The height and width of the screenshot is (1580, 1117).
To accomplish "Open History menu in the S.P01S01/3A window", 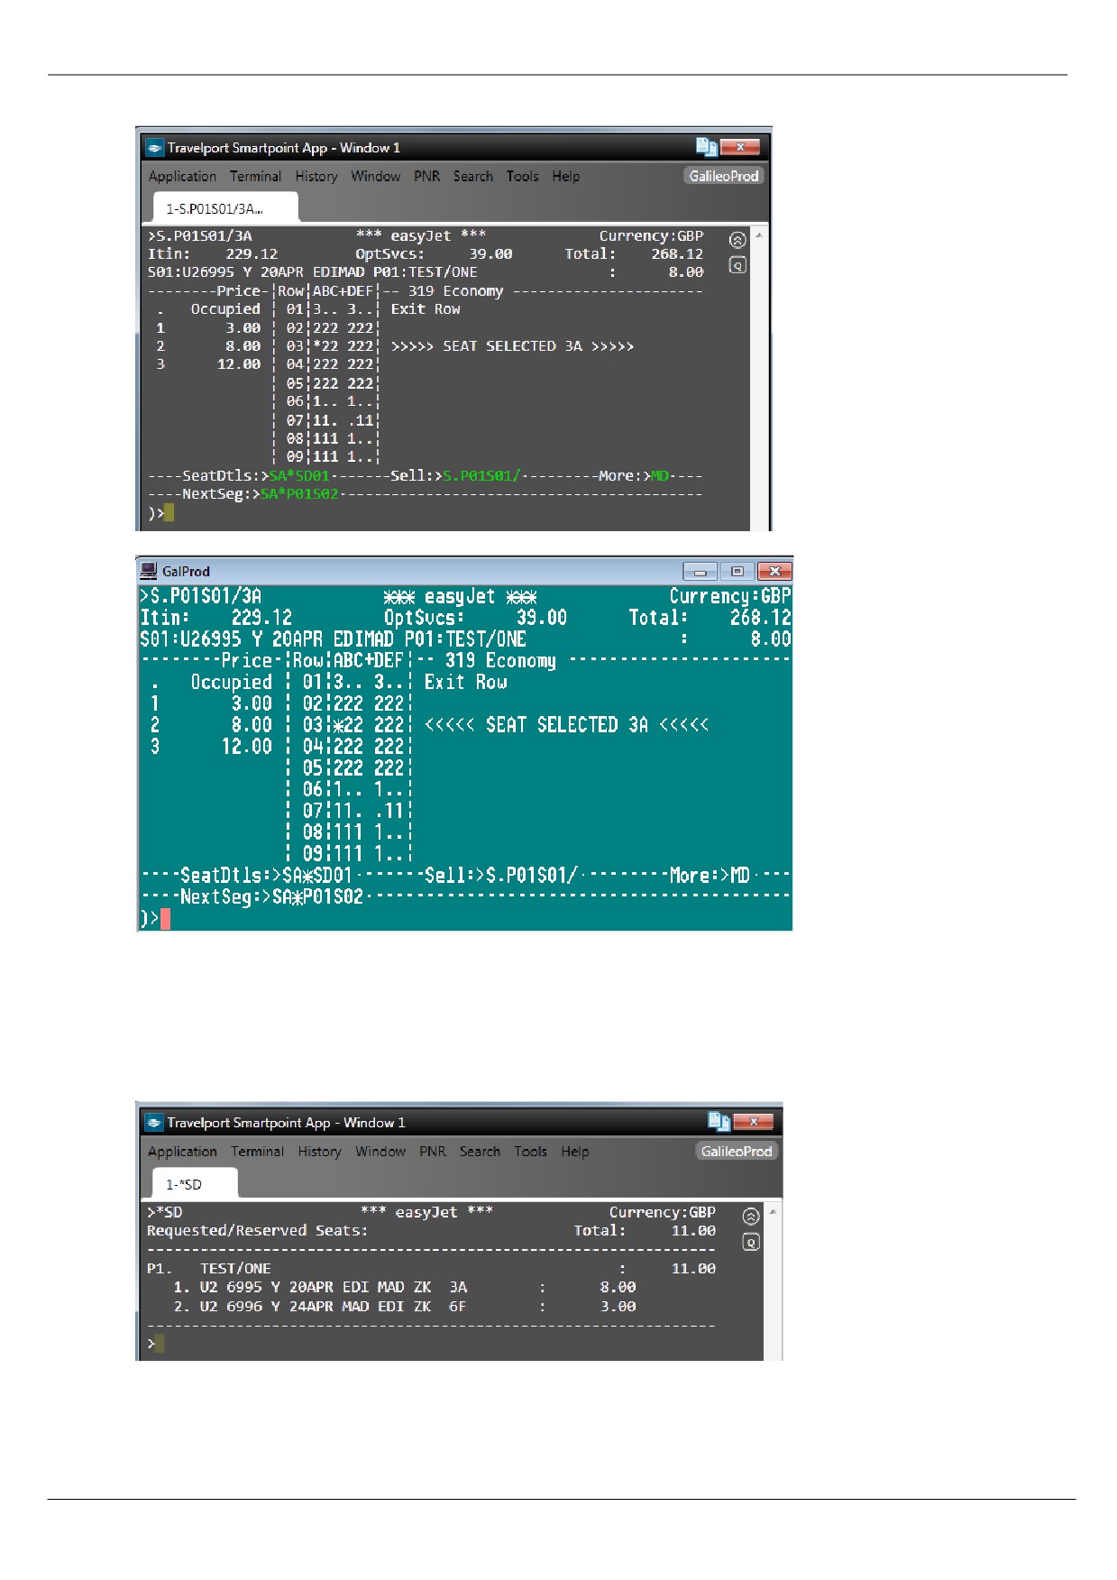I will click(x=316, y=177).
